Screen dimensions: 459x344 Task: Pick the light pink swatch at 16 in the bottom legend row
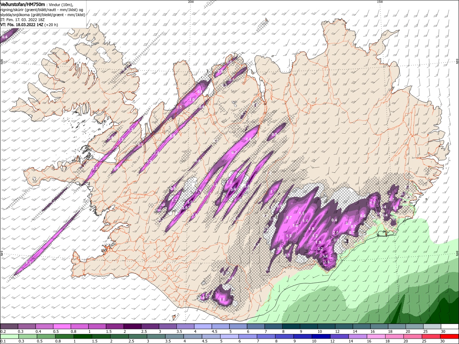(x=375, y=336)
